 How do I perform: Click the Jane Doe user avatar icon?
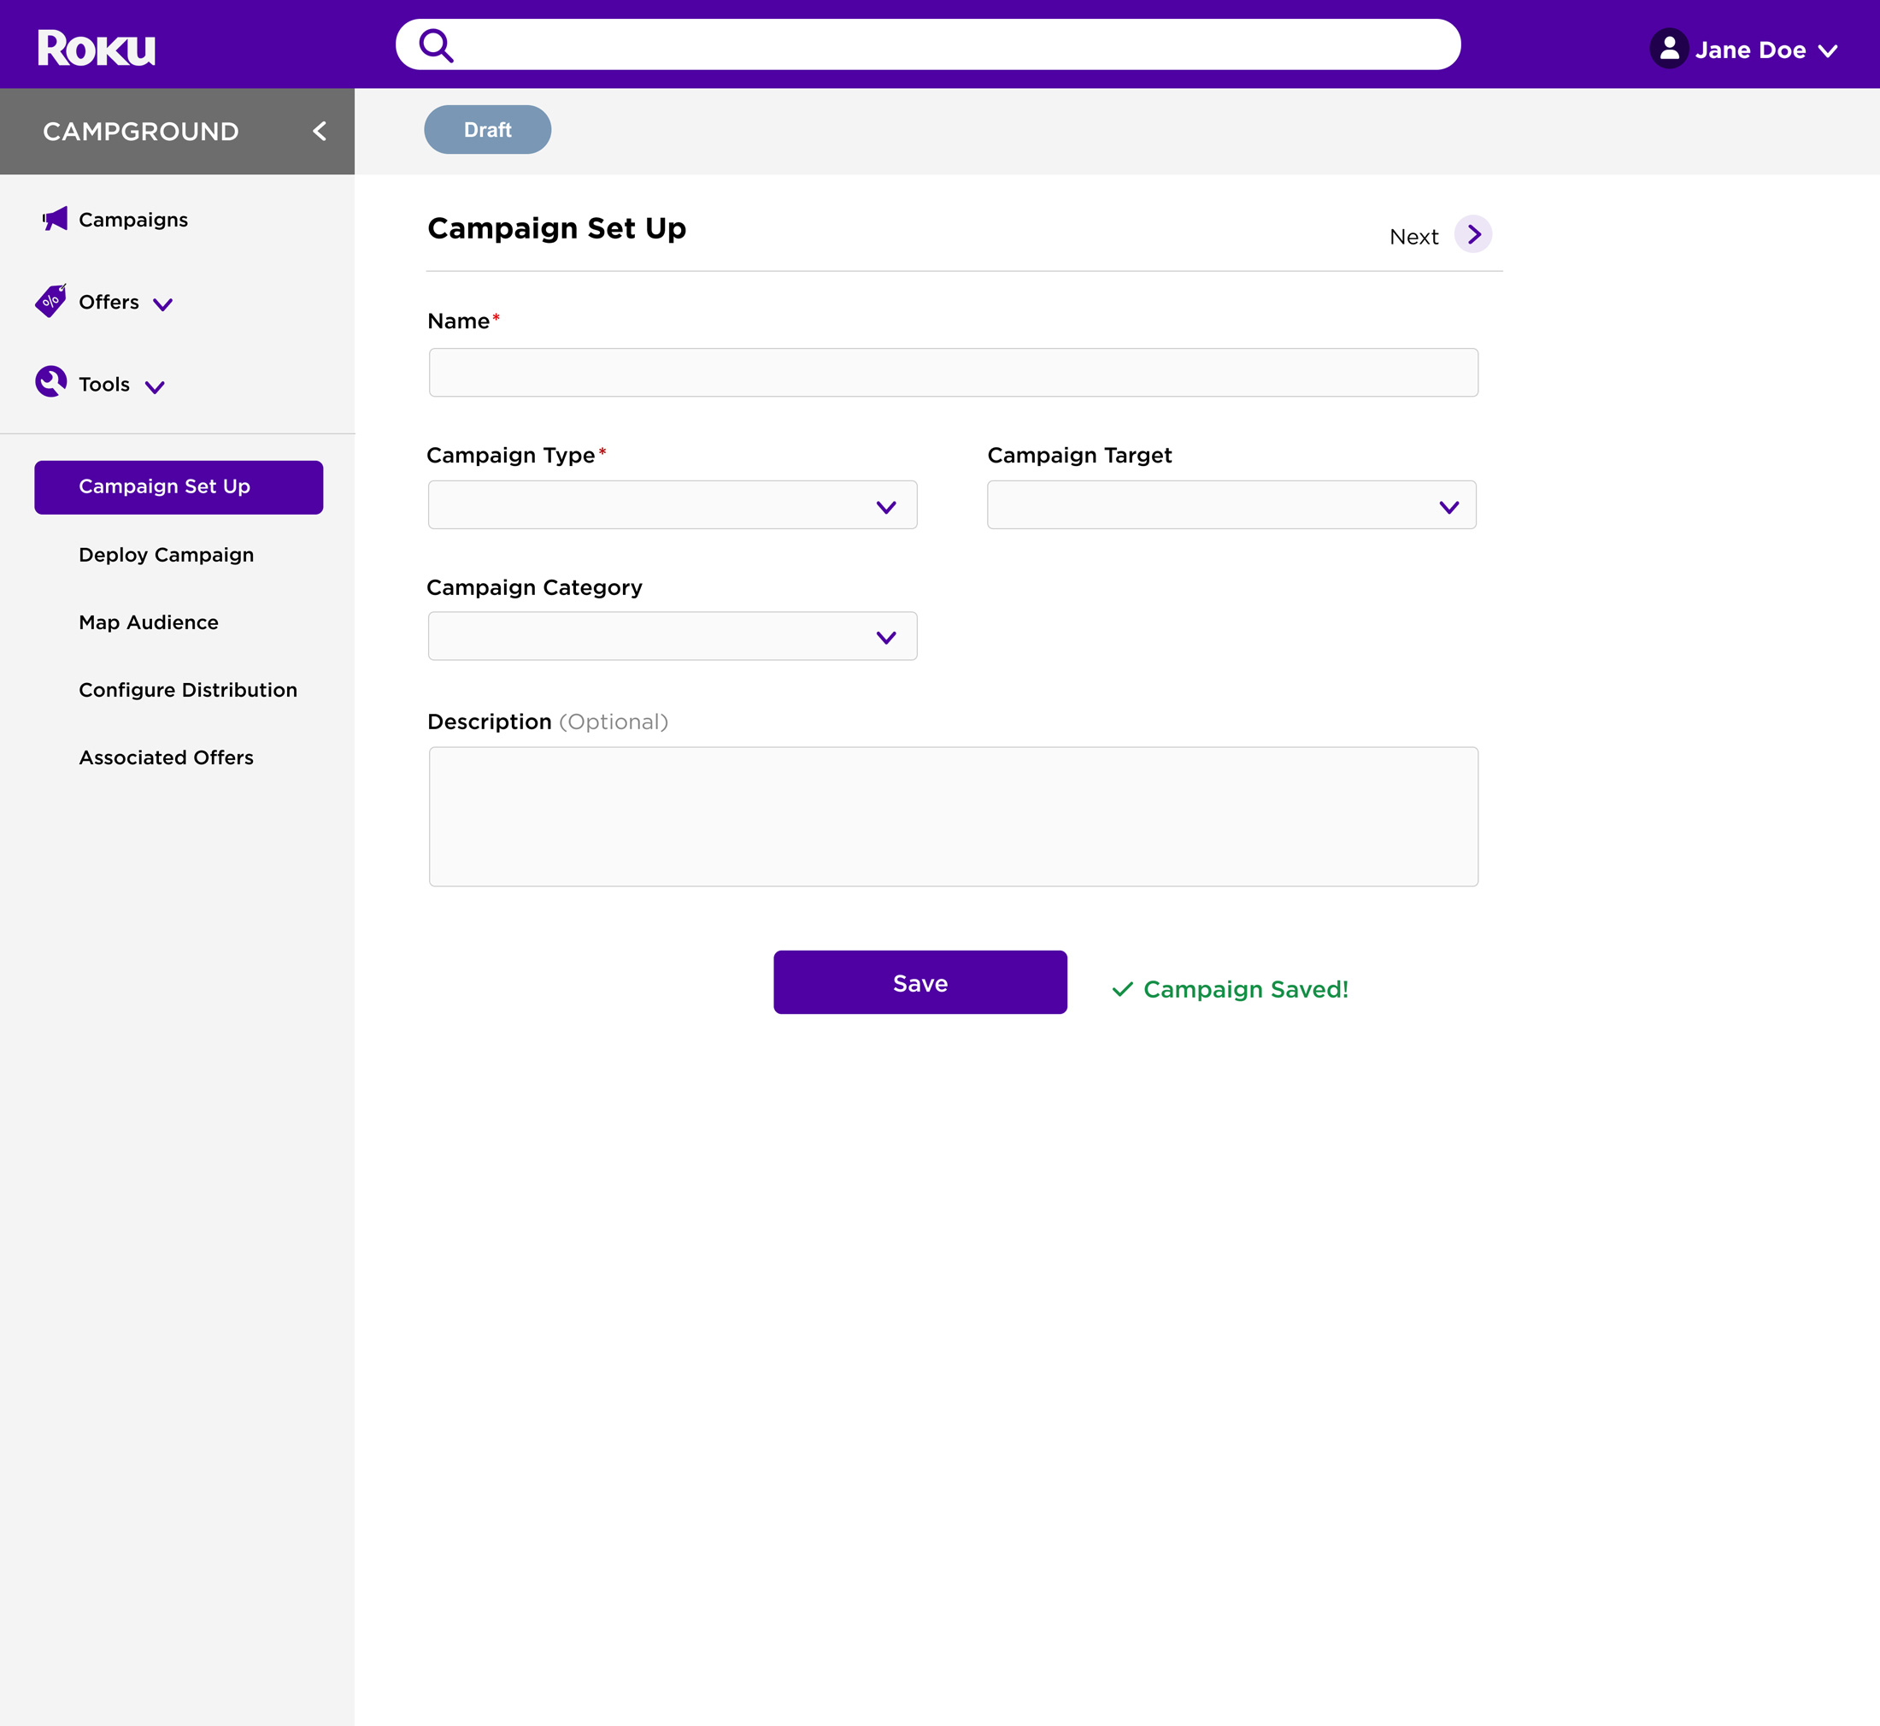1669,49
